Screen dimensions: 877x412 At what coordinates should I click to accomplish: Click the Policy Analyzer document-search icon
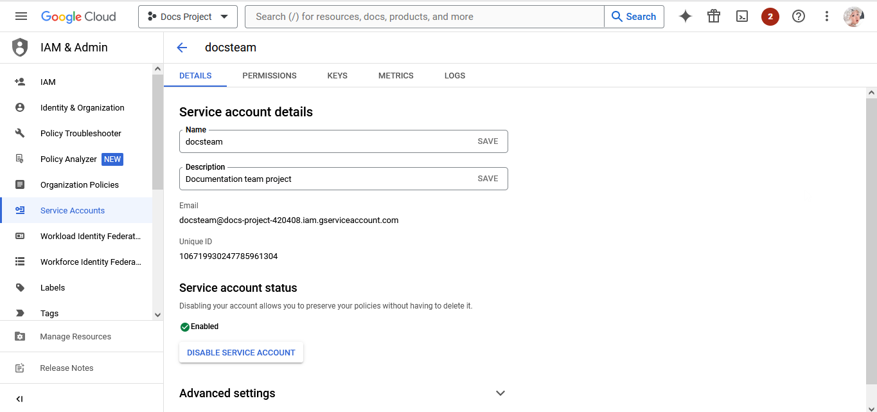point(20,159)
